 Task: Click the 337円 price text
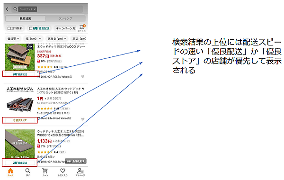coord(43,56)
